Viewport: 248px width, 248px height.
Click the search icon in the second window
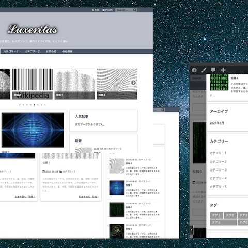[x=163, y=110]
